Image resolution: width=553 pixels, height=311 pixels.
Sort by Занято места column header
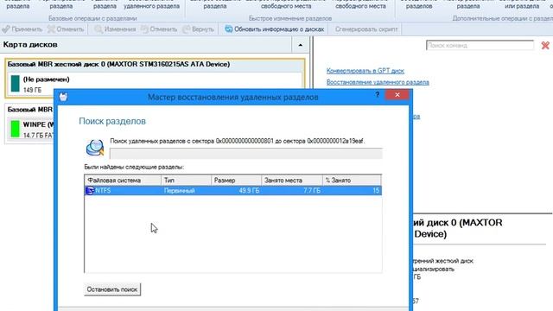[x=292, y=181]
